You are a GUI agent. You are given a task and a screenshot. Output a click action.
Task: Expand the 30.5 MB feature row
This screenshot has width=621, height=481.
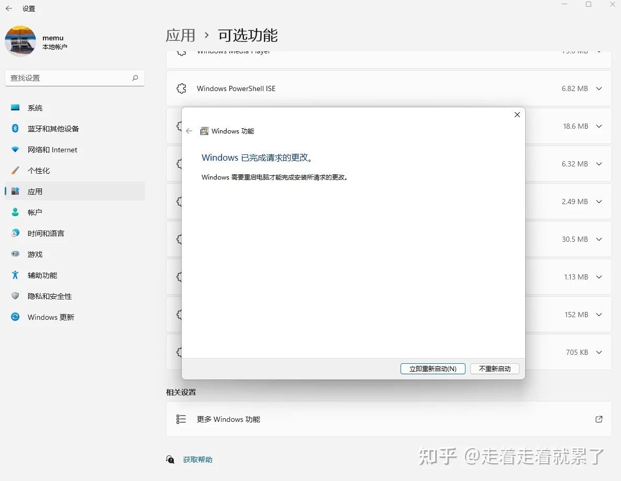(599, 239)
